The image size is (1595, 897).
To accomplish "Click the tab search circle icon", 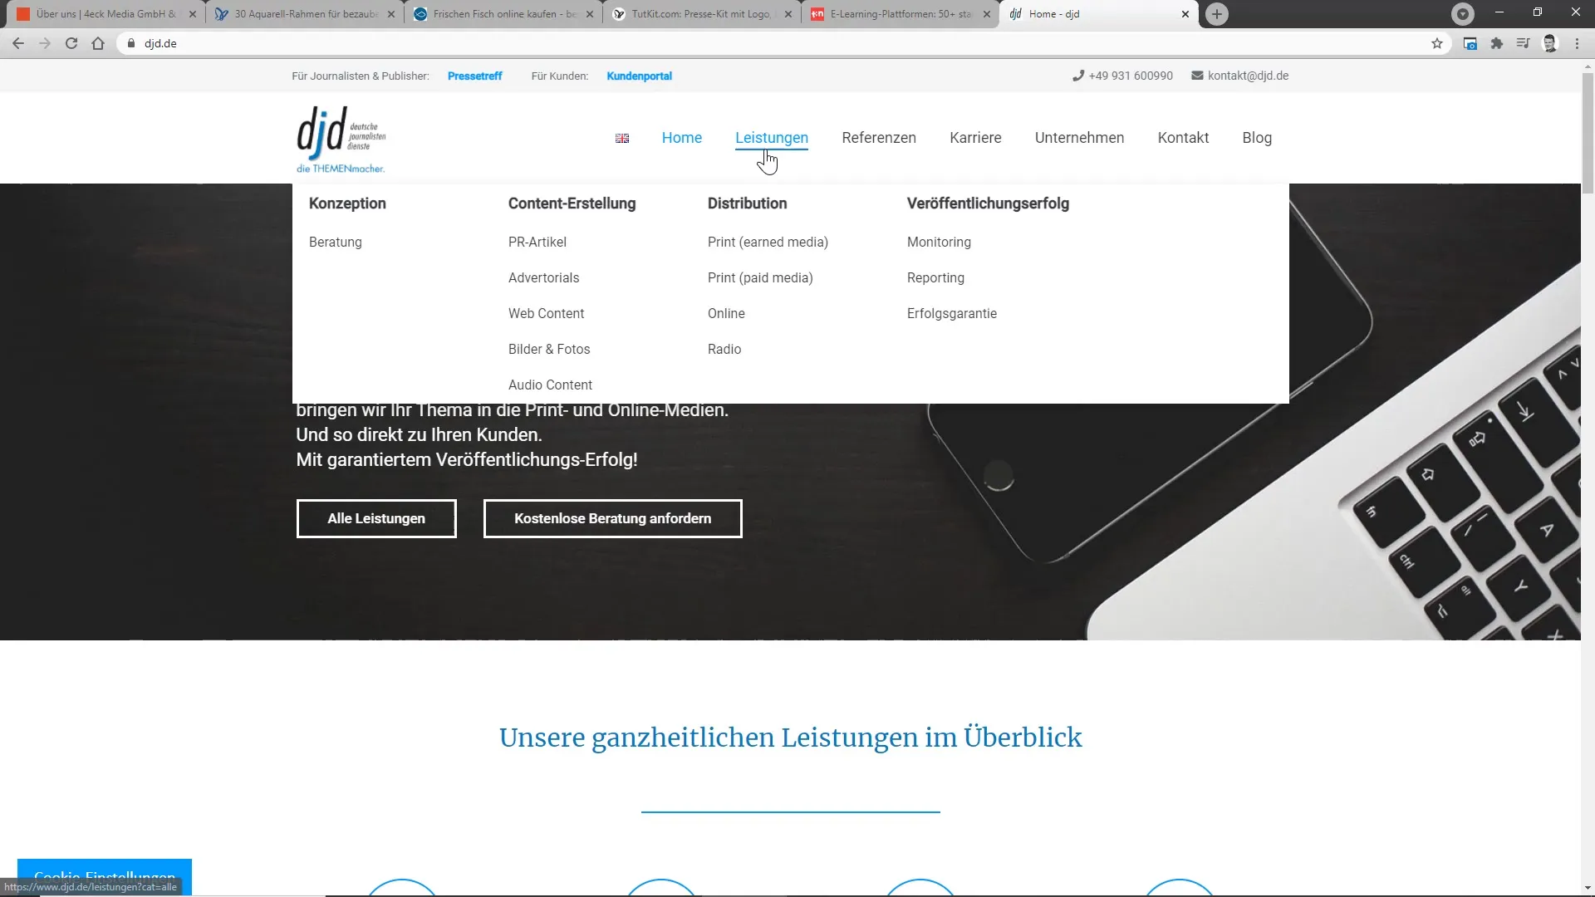I will tap(1463, 14).
